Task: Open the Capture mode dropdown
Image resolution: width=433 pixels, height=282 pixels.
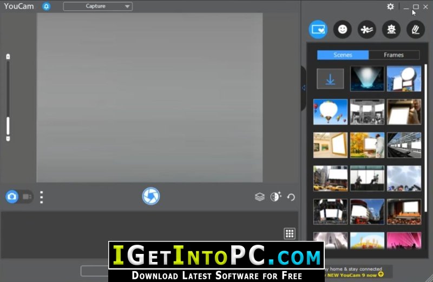Action: point(98,6)
